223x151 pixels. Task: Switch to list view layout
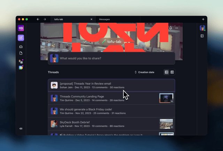point(167,72)
